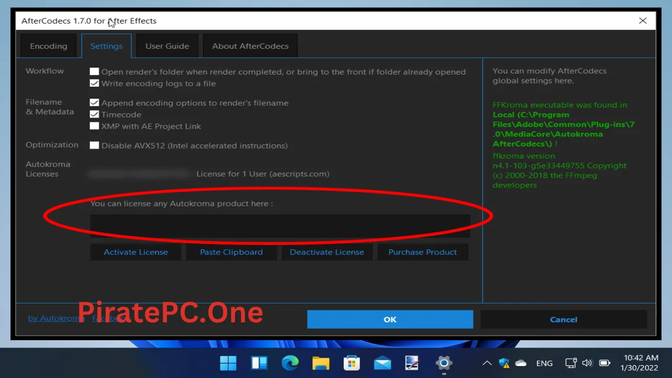Open the User Guide tab
Image resolution: width=672 pixels, height=378 pixels.
point(167,46)
